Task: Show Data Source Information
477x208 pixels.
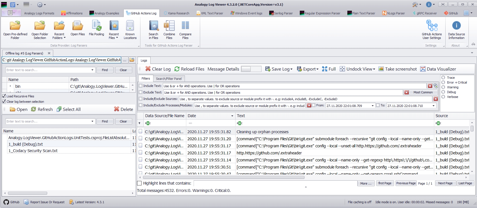Action: click(x=456, y=30)
